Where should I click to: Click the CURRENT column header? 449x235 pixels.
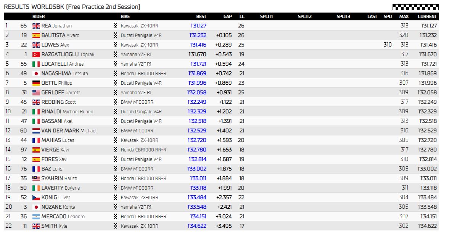427,17
